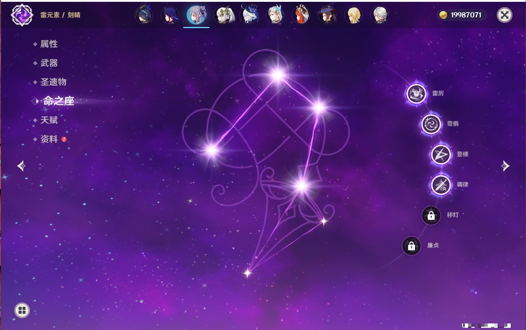Select Mona's avatar with the witch hat
Image resolution: width=526 pixels, height=330 pixels.
(x=327, y=15)
